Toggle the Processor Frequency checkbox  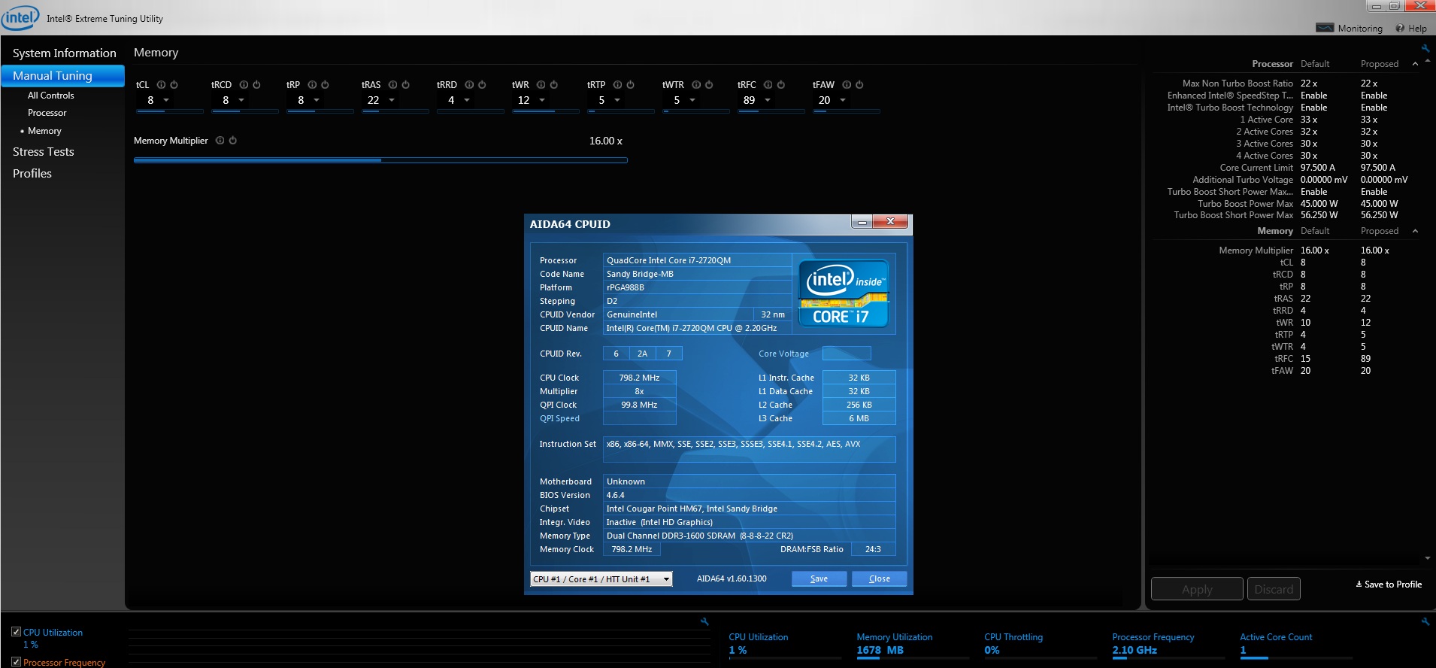click(16, 662)
